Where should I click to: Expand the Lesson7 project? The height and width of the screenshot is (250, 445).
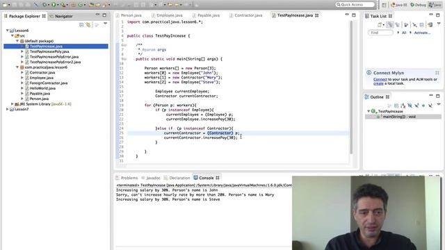(7, 109)
